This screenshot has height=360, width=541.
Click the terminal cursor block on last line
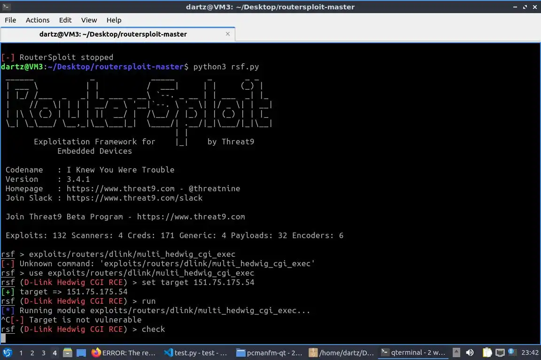point(3,338)
